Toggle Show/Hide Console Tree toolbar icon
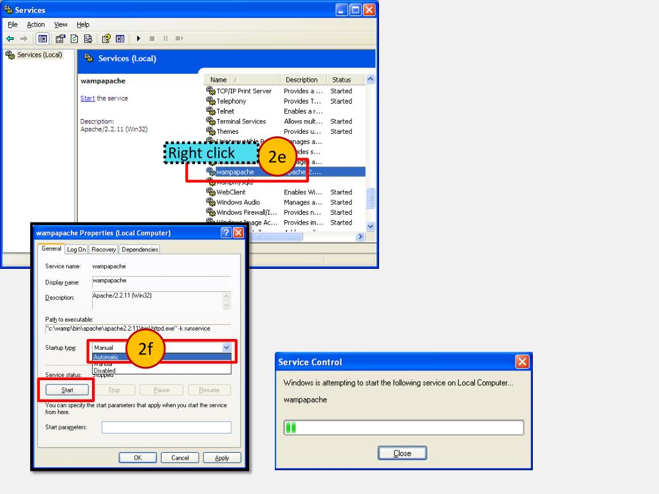Image resolution: width=659 pixels, height=494 pixels. [x=42, y=39]
